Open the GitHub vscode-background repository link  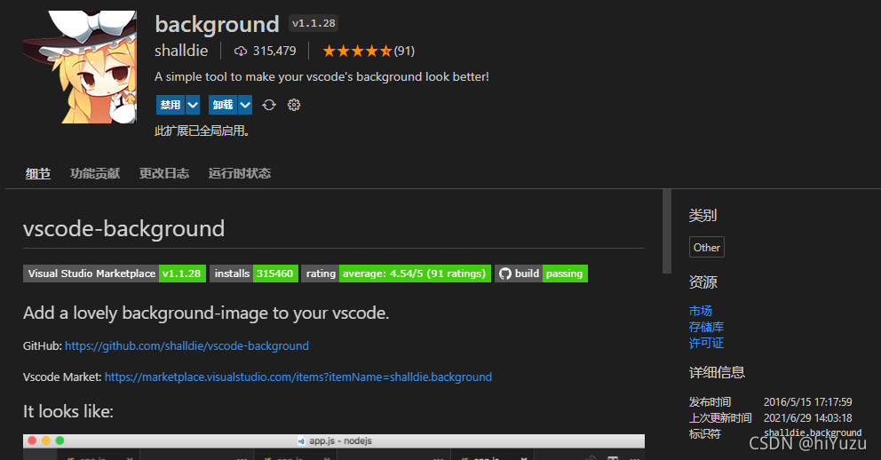point(187,346)
